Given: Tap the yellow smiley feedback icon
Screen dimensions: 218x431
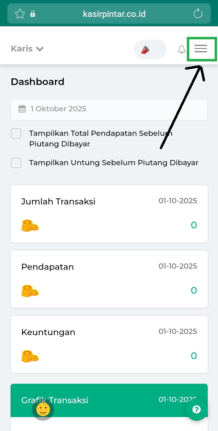Looking at the screenshot, I should pyautogui.click(x=43, y=410).
